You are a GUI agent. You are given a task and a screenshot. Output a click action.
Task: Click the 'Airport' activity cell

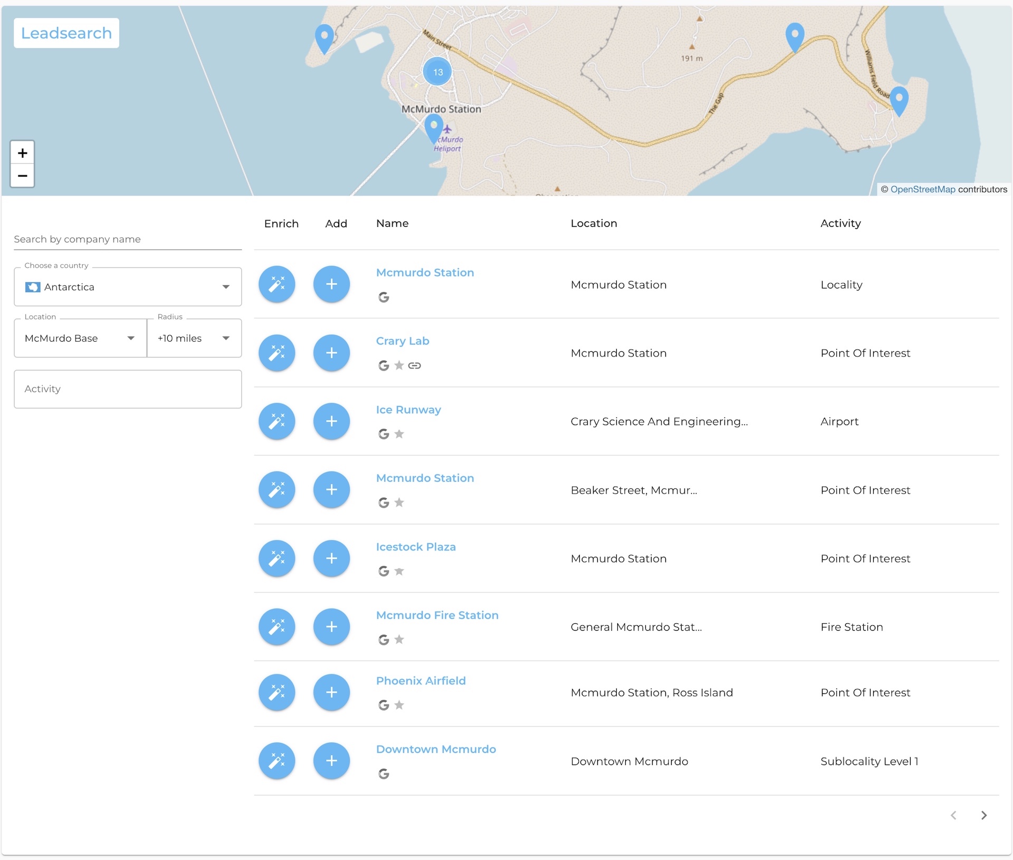(x=839, y=421)
